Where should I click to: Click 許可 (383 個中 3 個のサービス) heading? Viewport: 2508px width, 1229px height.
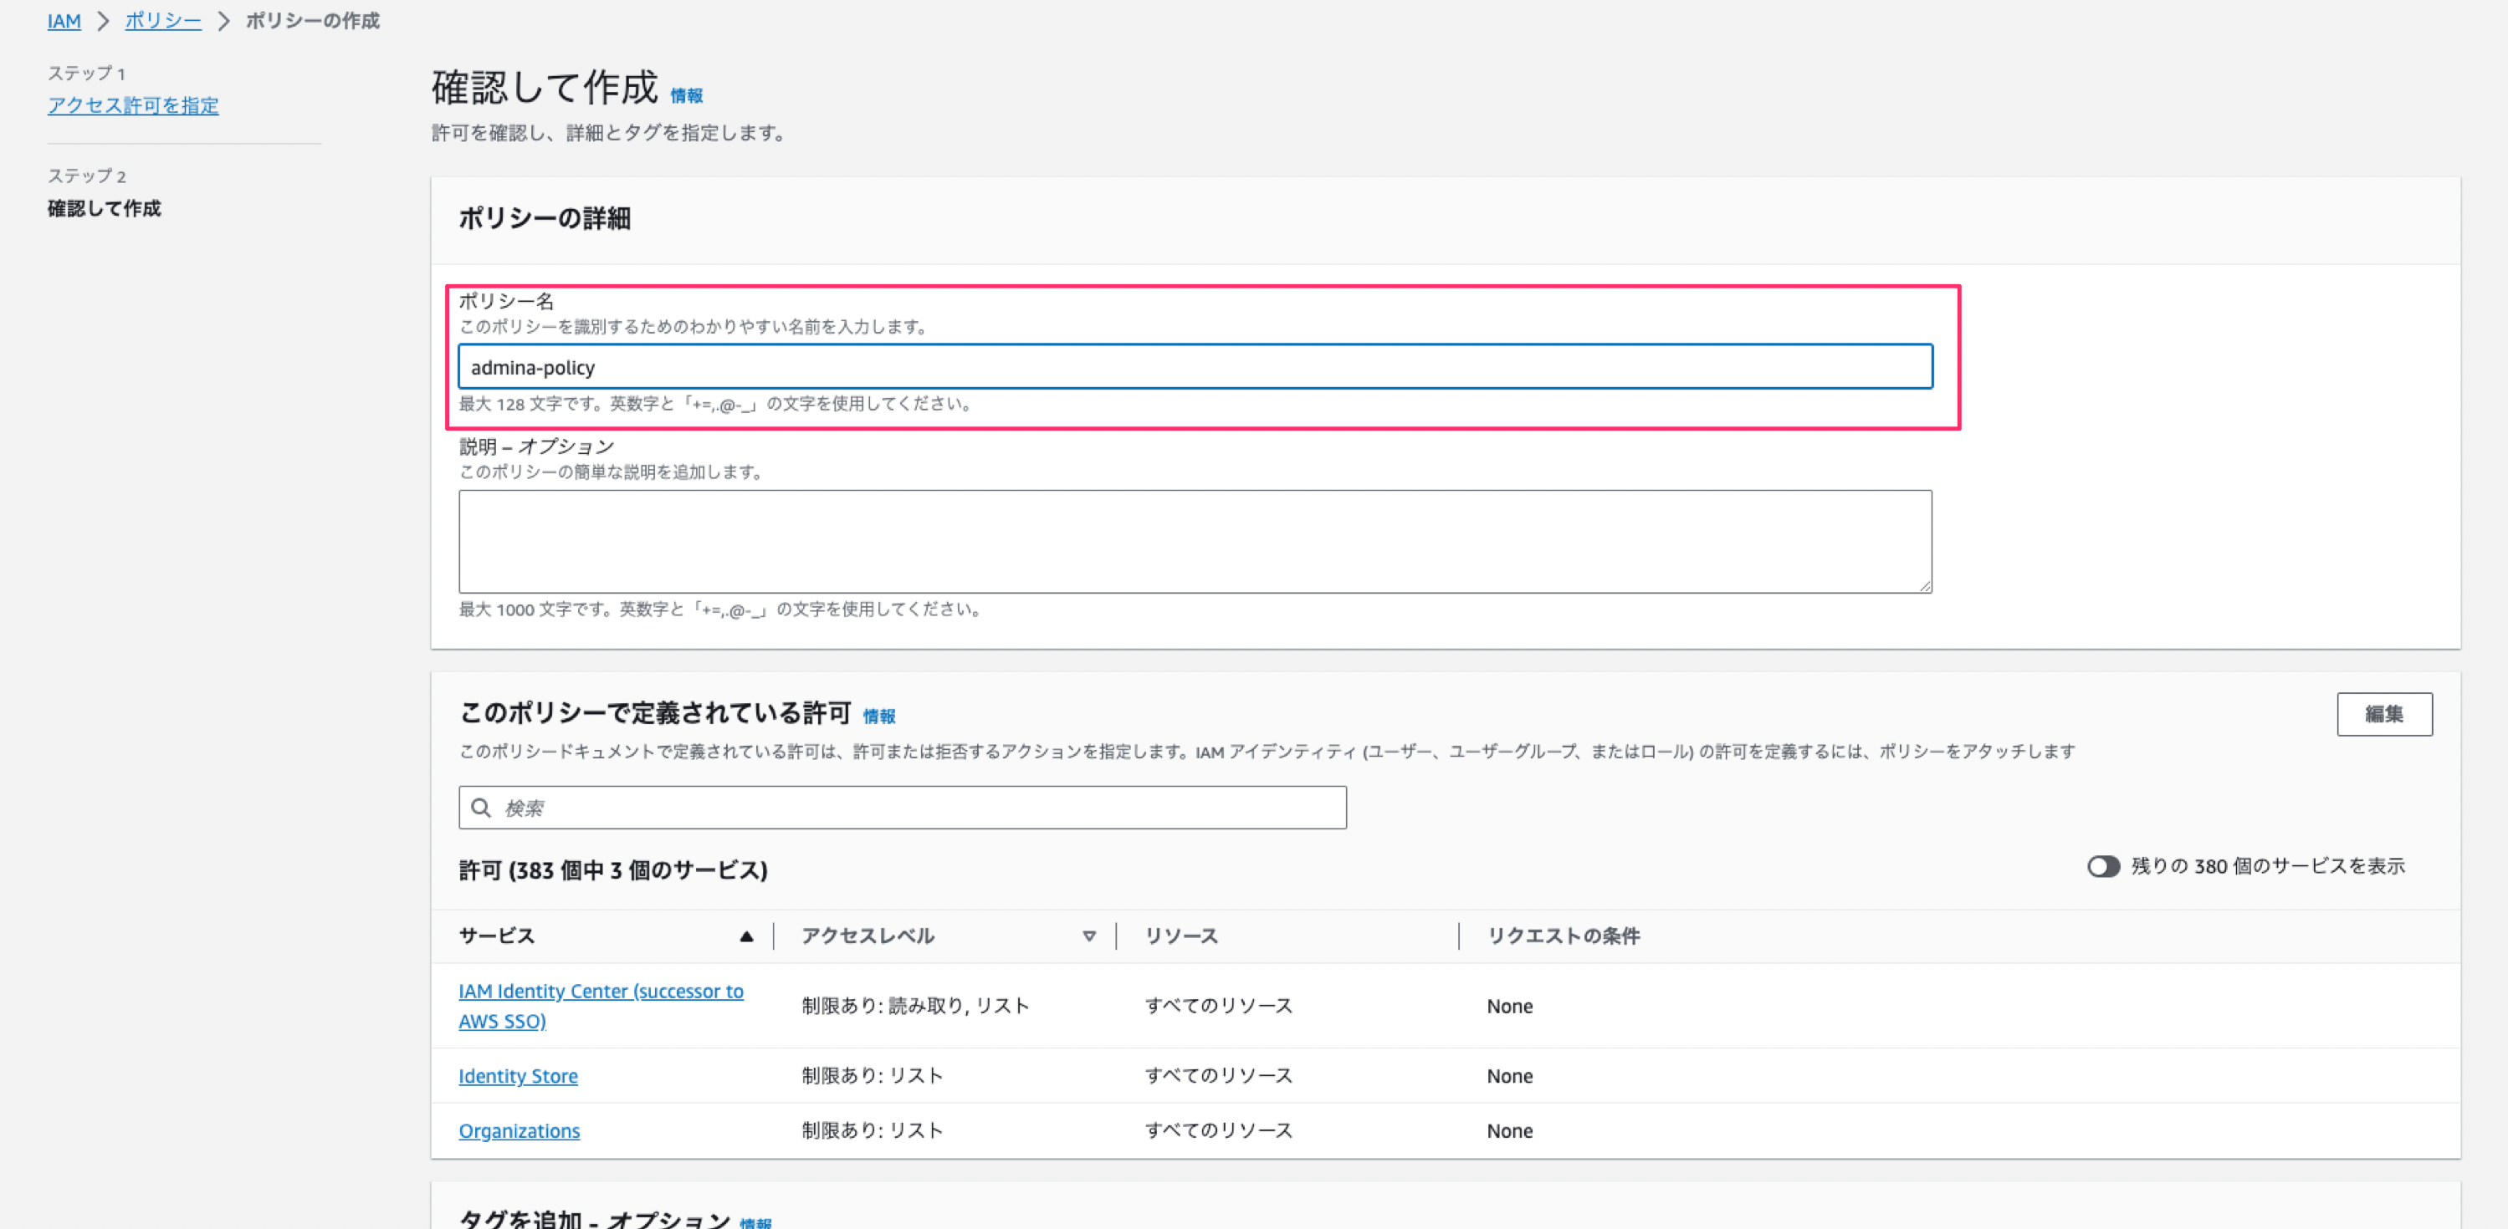point(613,870)
